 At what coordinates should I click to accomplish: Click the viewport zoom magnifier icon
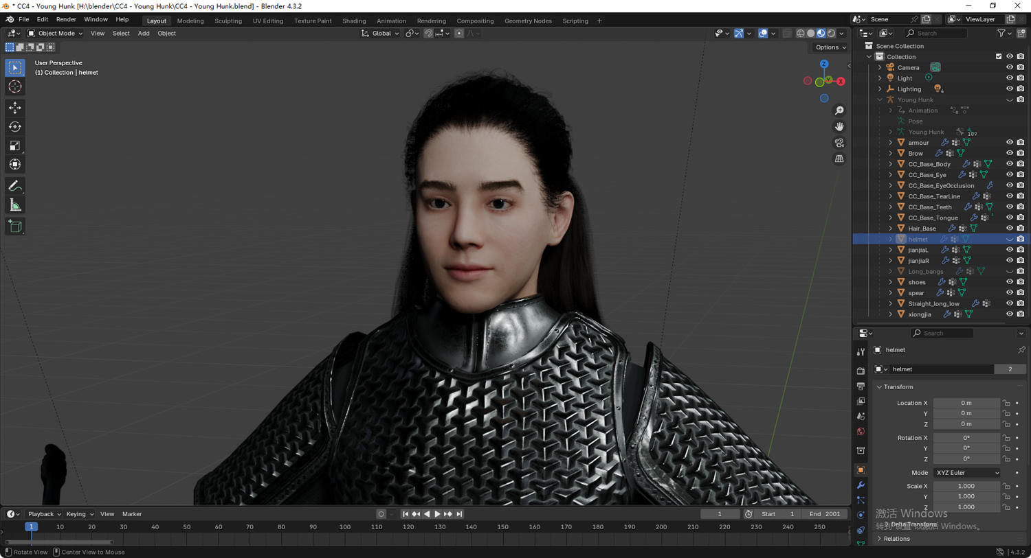coord(839,111)
